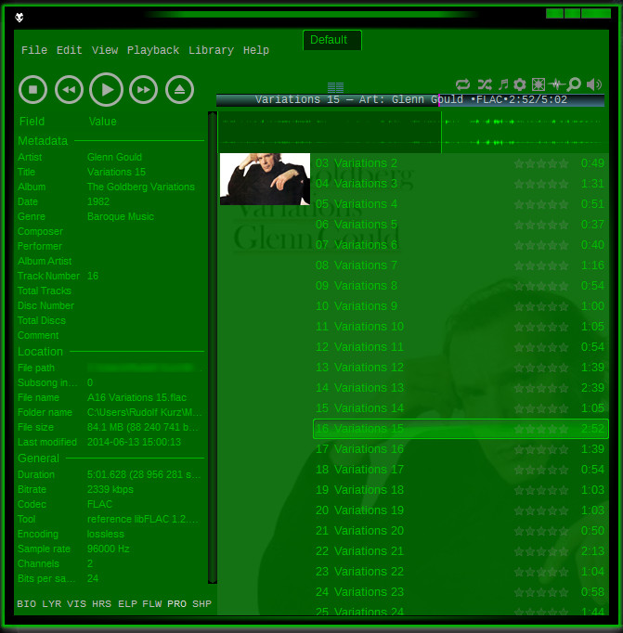Open the Edit menu
Image resolution: width=623 pixels, height=633 pixels.
tap(69, 50)
